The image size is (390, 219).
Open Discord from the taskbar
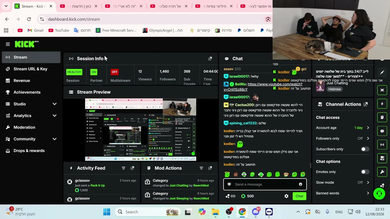coord(256,212)
